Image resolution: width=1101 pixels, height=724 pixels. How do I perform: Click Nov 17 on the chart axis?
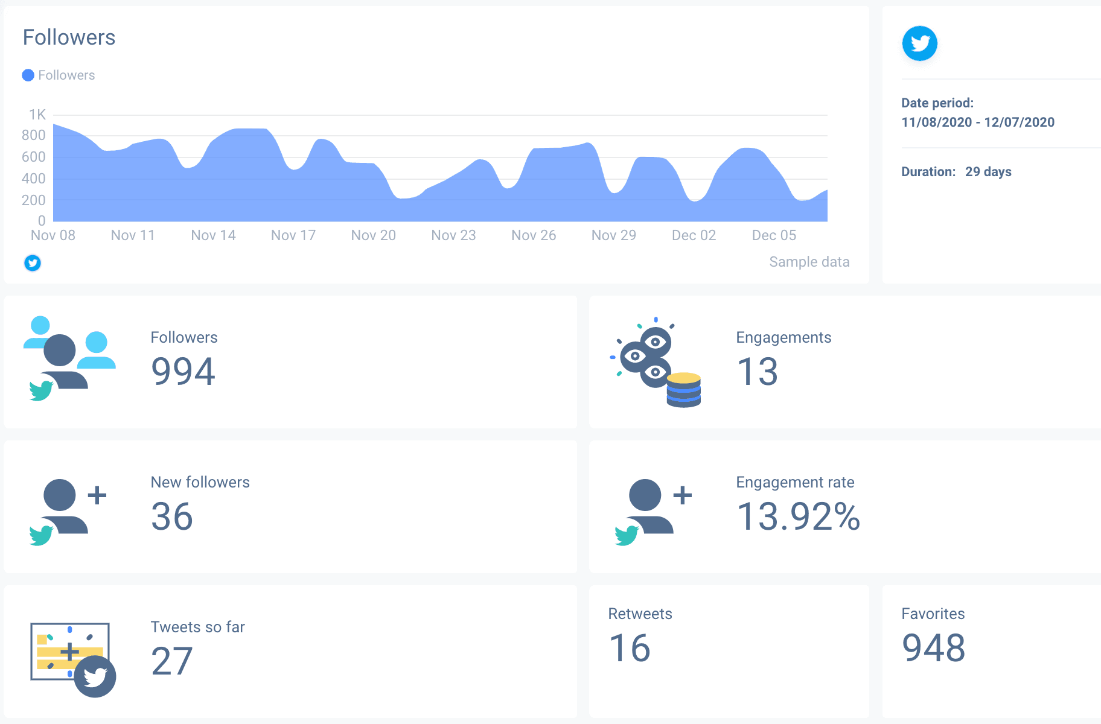293,235
